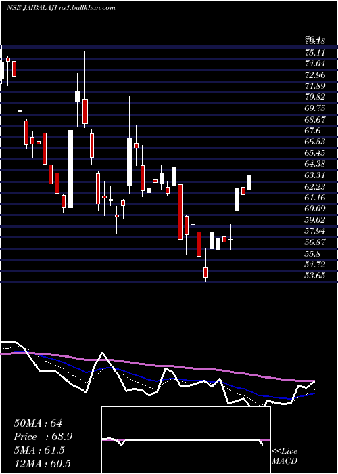The width and height of the screenshot is (338, 474).
Task: Click the 69.75 price level label
Action: 316,108
